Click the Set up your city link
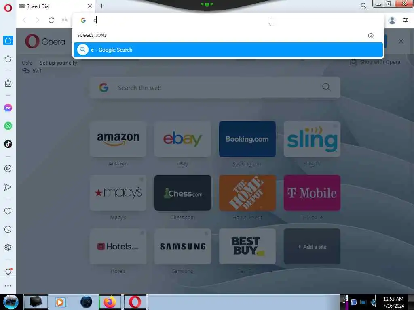Screen dimensions: 414x310 (x=58, y=63)
